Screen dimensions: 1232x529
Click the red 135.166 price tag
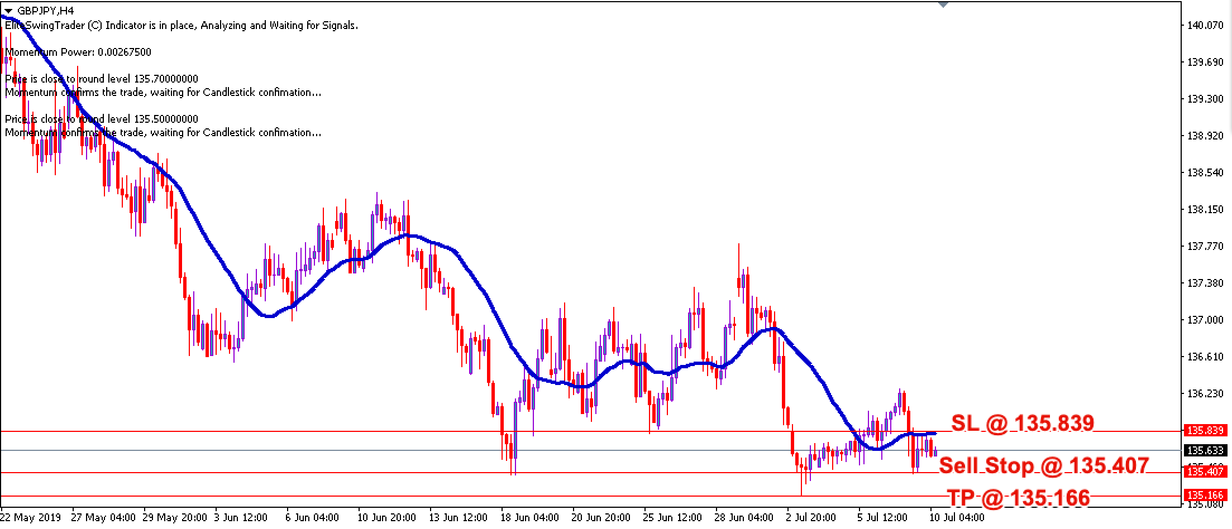1205,495
